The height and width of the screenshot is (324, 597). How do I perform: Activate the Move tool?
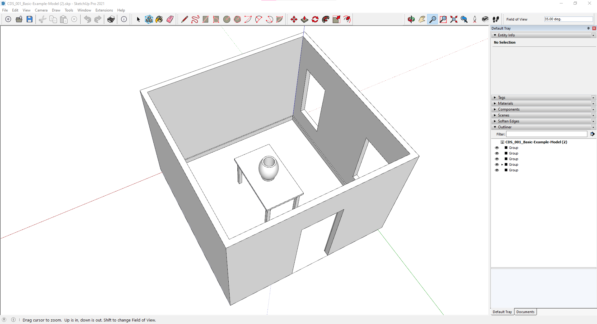pyautogui.click(x=294, y=19)
